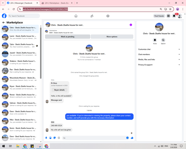Viewport: 186px width, 149px height.
Task: Open the Facebook menu grid icon
Action: click(169, 16)
